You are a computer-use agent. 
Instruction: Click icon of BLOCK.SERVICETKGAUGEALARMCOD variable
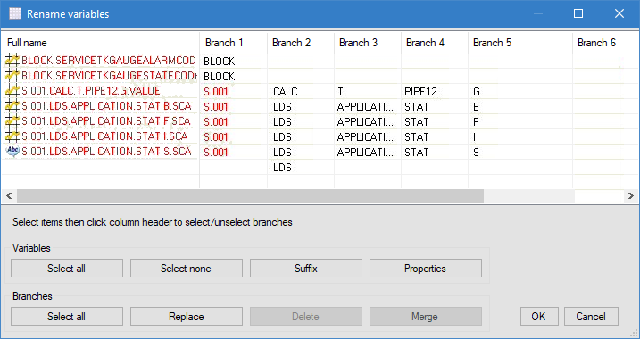12,61
